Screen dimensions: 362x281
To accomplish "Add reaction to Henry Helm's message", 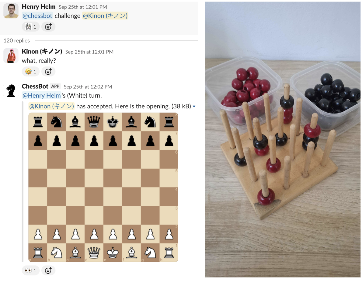I will point(48,27).
